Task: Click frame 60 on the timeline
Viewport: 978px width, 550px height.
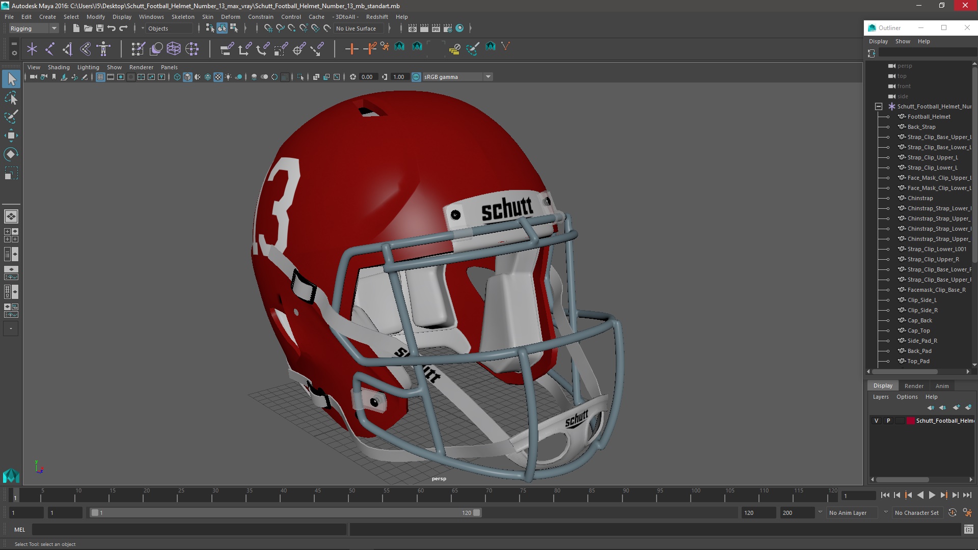Action: pyautogui.click(x=421, y=495)
